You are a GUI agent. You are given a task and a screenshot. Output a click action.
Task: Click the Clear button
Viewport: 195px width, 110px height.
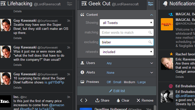coord(123,101)
